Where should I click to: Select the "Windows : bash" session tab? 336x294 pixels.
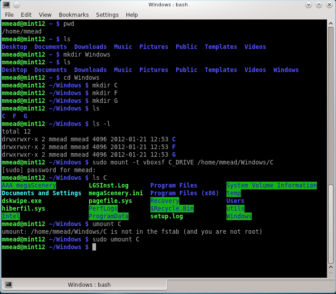89,284
